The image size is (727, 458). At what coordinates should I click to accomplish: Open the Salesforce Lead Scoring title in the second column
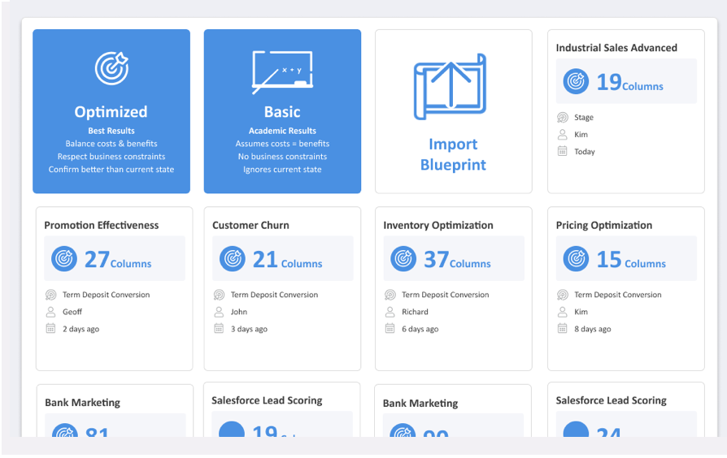tap(267, 400)
